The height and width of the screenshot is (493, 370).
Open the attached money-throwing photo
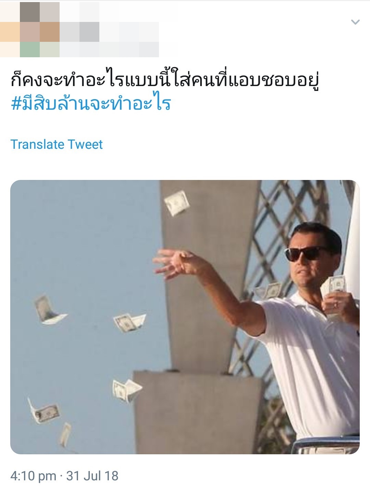click(185, 317)
